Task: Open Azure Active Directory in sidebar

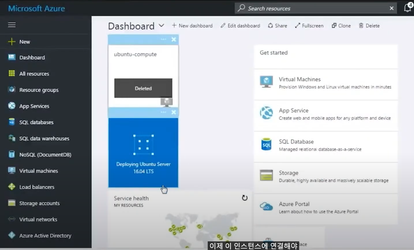Action: pos(46,236)
